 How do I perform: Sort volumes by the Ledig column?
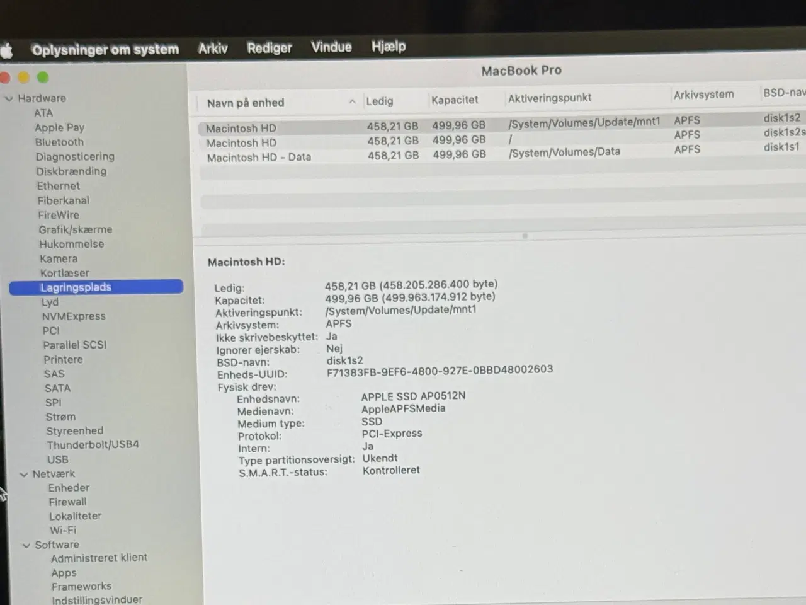click(x=380, y=101)
